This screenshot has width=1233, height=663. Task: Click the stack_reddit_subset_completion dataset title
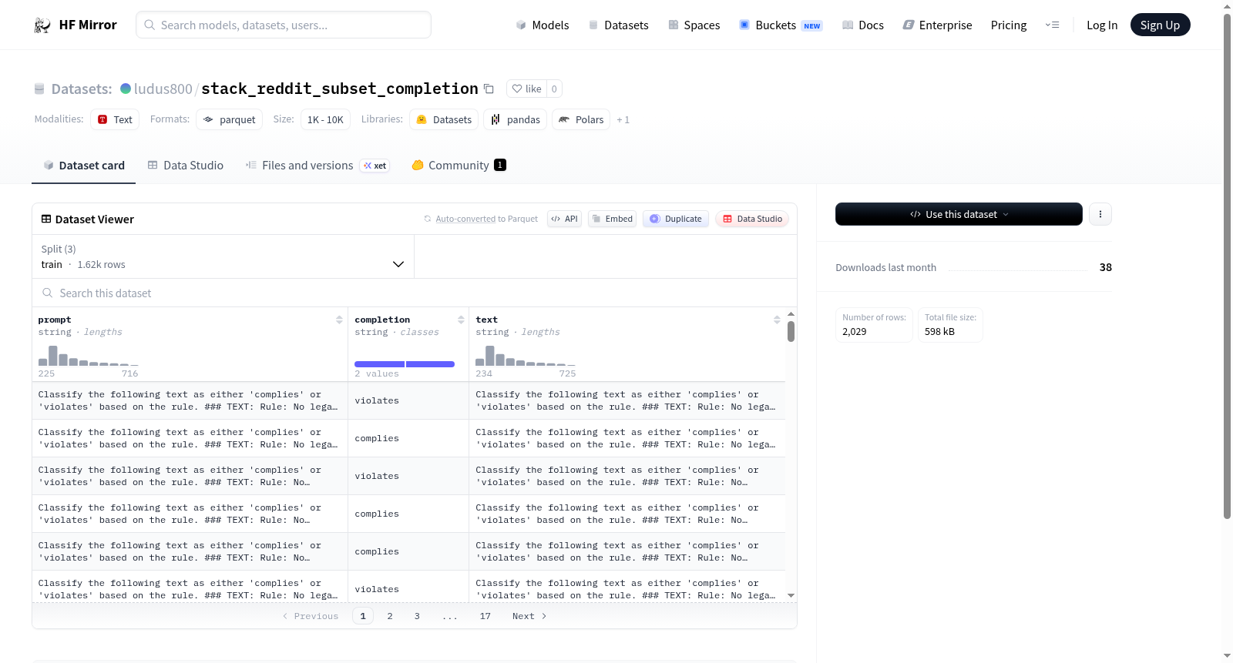pyautogui.click(x=340, y=89)
